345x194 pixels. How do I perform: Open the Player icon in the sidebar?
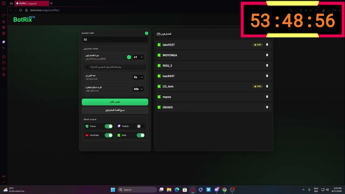point(4,57)
